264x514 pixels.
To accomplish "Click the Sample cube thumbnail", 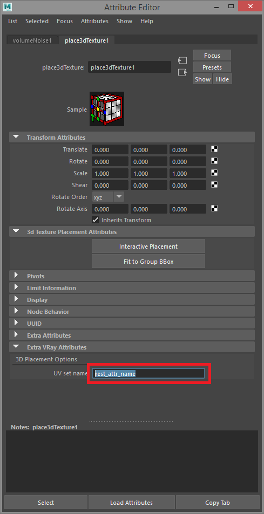I will pos(107,109).
